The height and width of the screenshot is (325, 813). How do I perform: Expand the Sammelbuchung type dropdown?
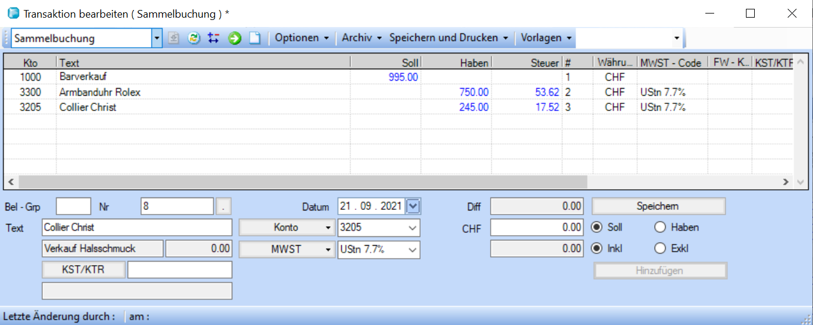[x=156, y=39]
